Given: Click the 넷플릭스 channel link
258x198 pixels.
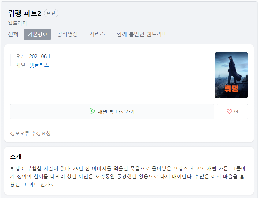Looking at the screenshot, I should click(x=39, y=65).
